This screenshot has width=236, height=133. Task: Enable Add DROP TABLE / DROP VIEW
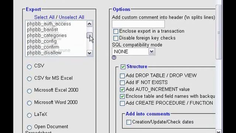pos(122,76)
